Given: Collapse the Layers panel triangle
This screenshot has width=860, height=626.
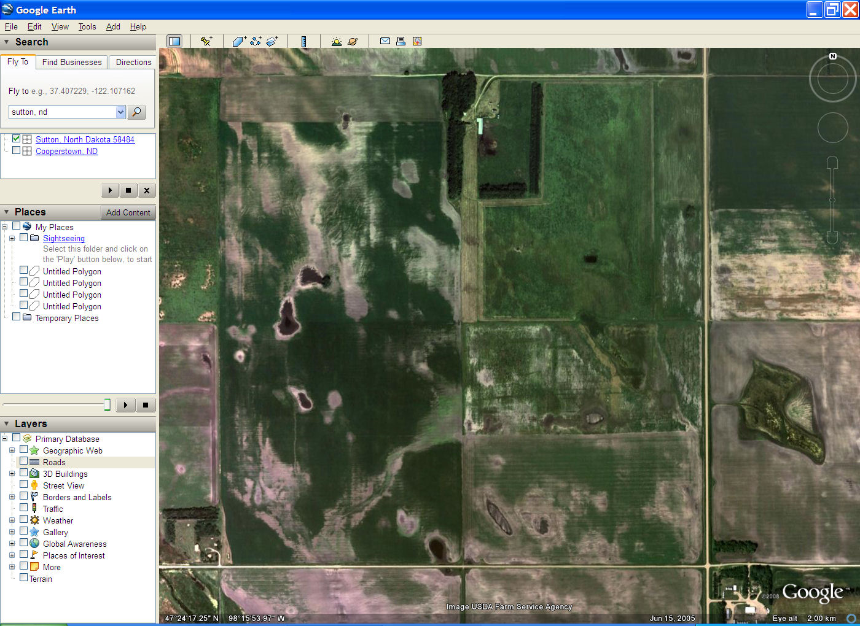Looking at the screenshot, I should click(7, 423).
